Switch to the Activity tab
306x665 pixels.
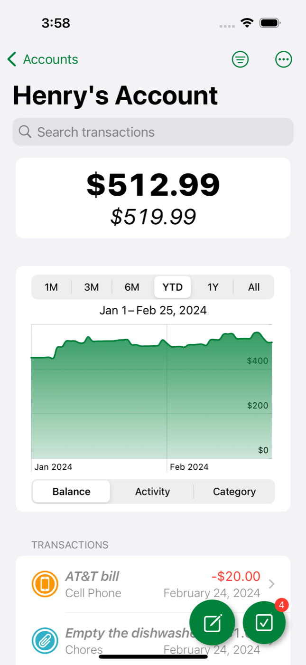(152, 491)
